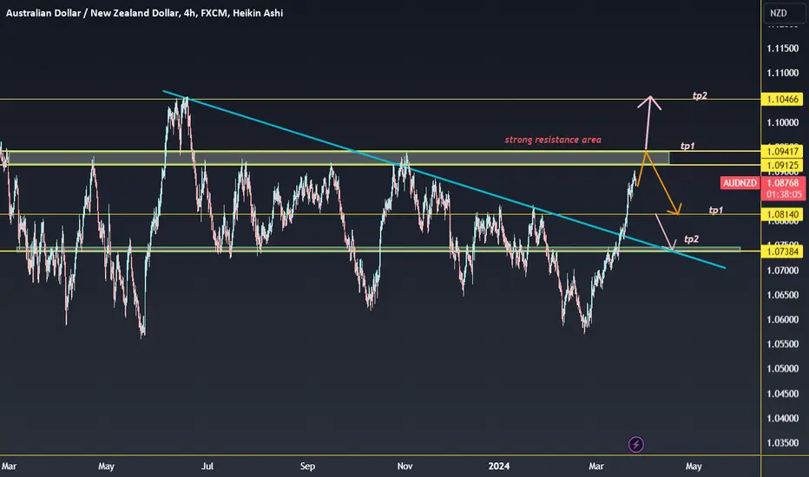The height and width of the screenshot is (477, 809).
Task: Select the tp1 label near resistance zone
Action: [x=687, y=147]
